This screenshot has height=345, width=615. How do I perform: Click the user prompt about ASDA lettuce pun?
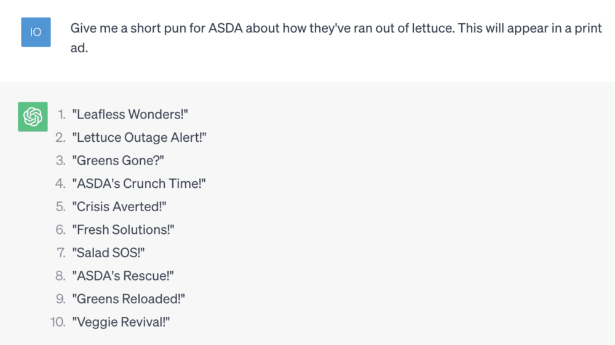click(336, 29)
